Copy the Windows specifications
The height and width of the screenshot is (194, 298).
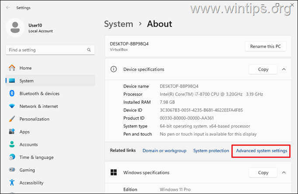pyautogui.click(x=263, y=173)
